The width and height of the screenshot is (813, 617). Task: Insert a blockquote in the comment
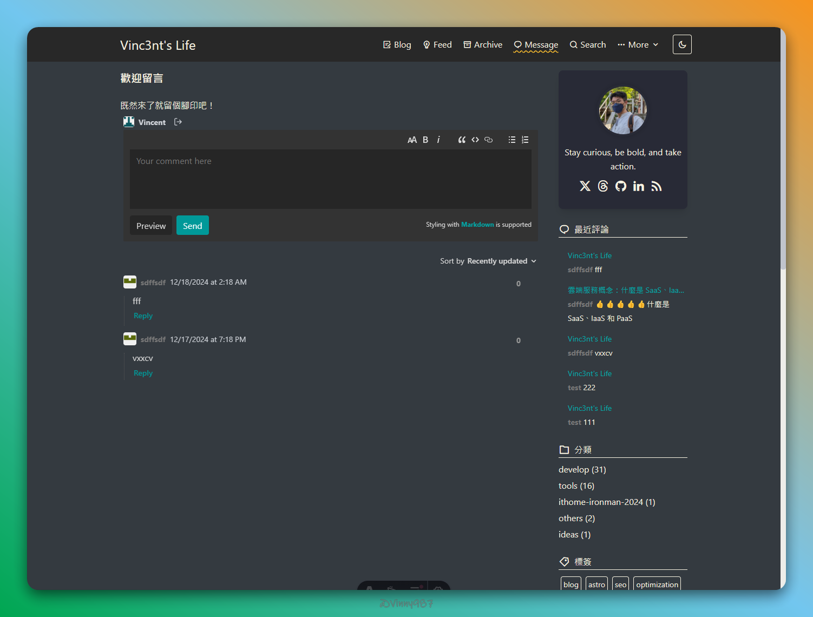[x=462, y=140]
